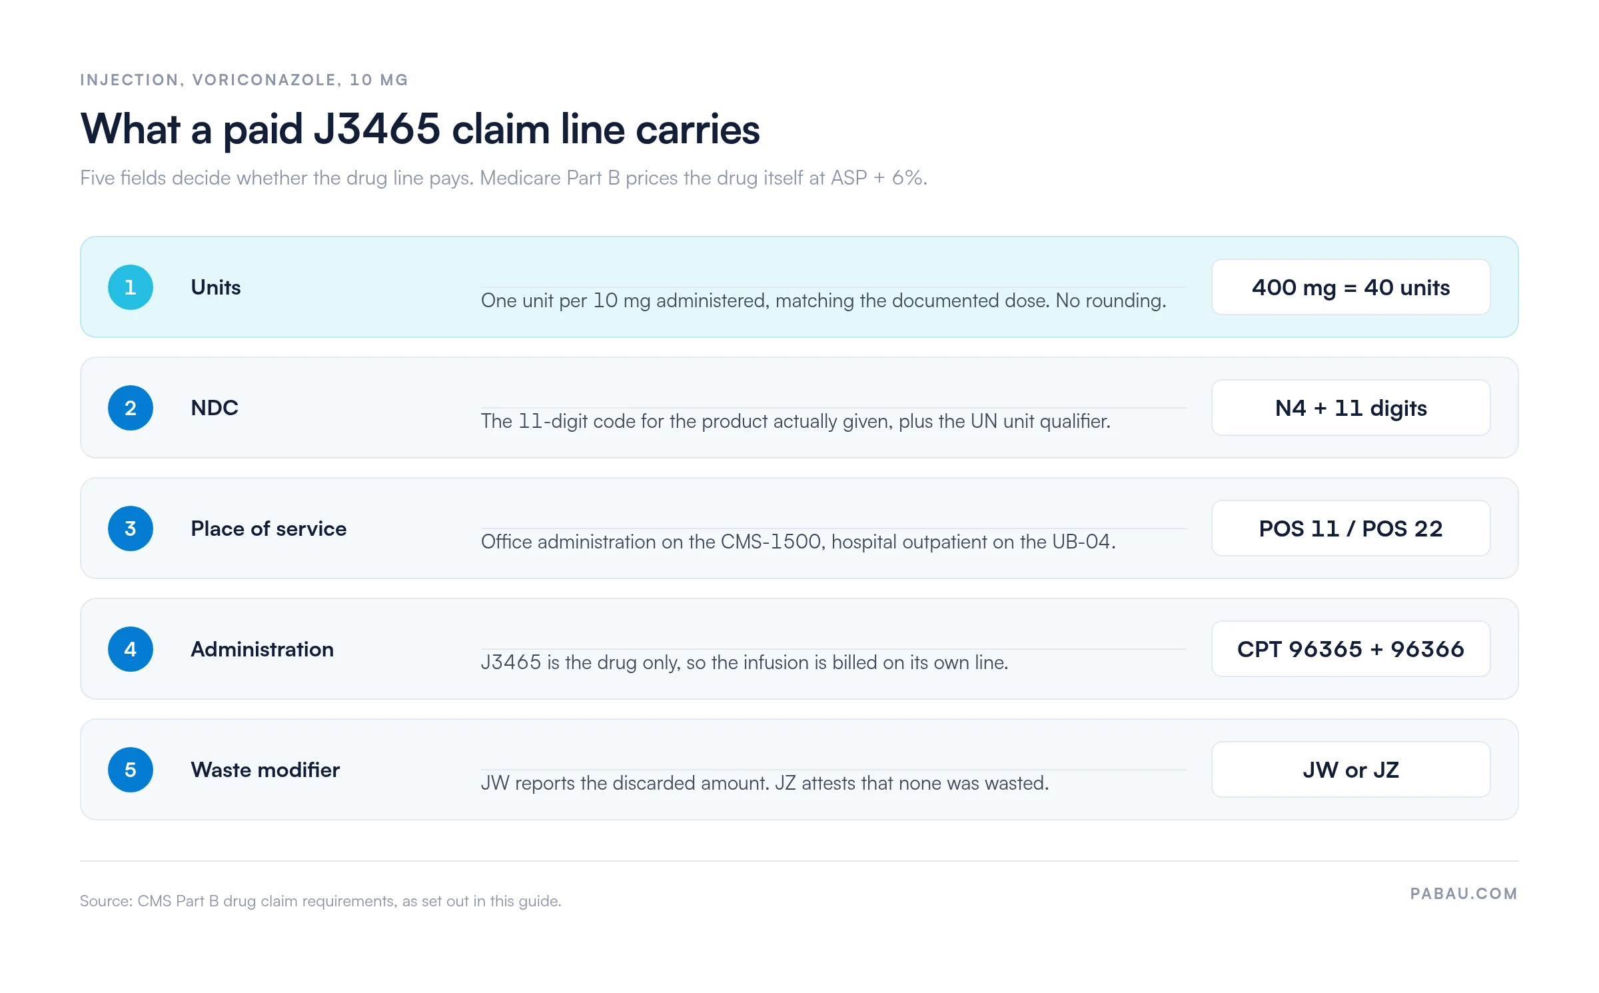
Task: Click the number 4 circle badge
Action: [x=131, y=649]
